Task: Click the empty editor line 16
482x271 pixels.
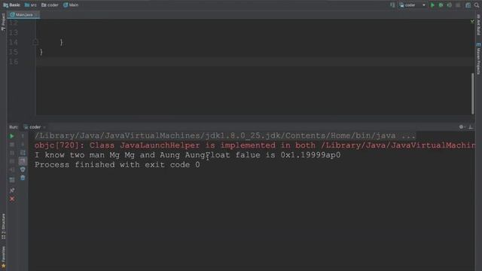Action: coord(254,62)
